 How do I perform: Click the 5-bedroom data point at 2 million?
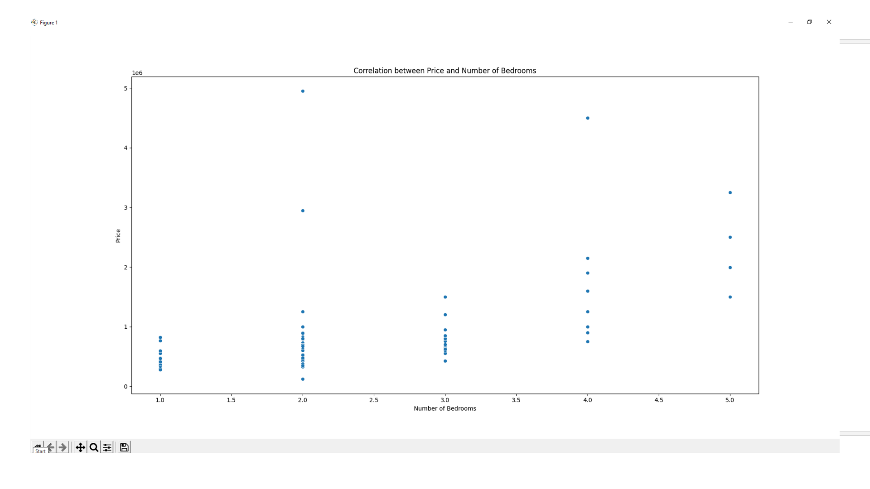(730, 268)
